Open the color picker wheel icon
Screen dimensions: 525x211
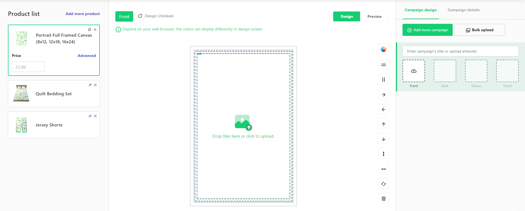click(384, 49)
